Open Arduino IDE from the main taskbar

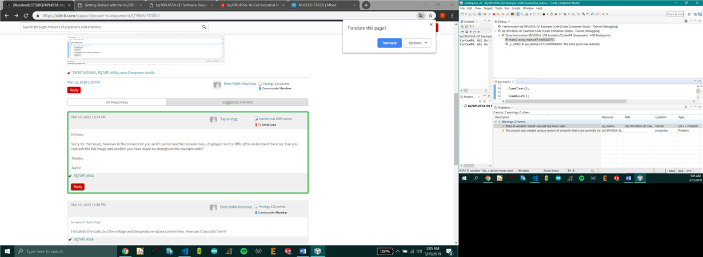click(x=214, y=251)
